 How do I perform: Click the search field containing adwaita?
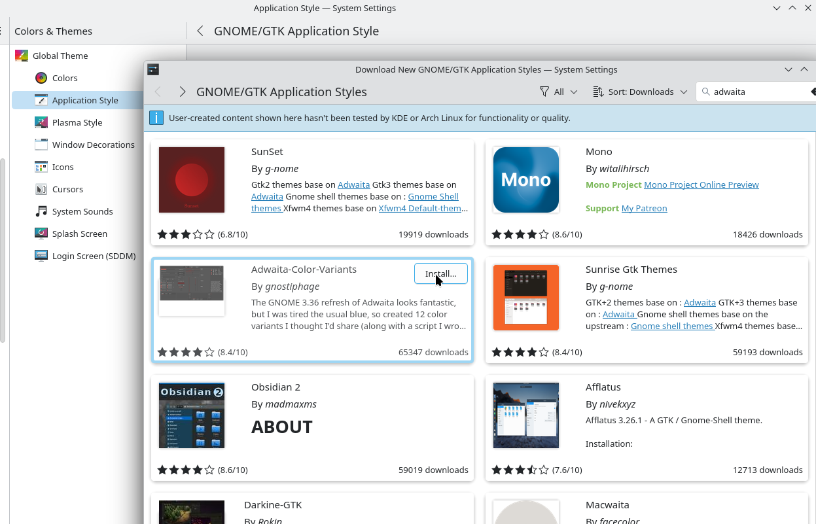pos(756,92)
